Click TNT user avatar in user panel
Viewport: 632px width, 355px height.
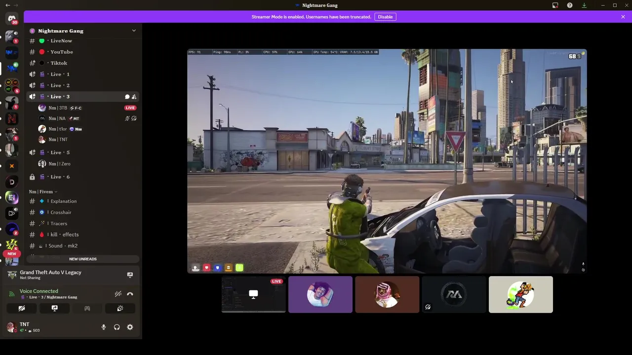point(12,327)
